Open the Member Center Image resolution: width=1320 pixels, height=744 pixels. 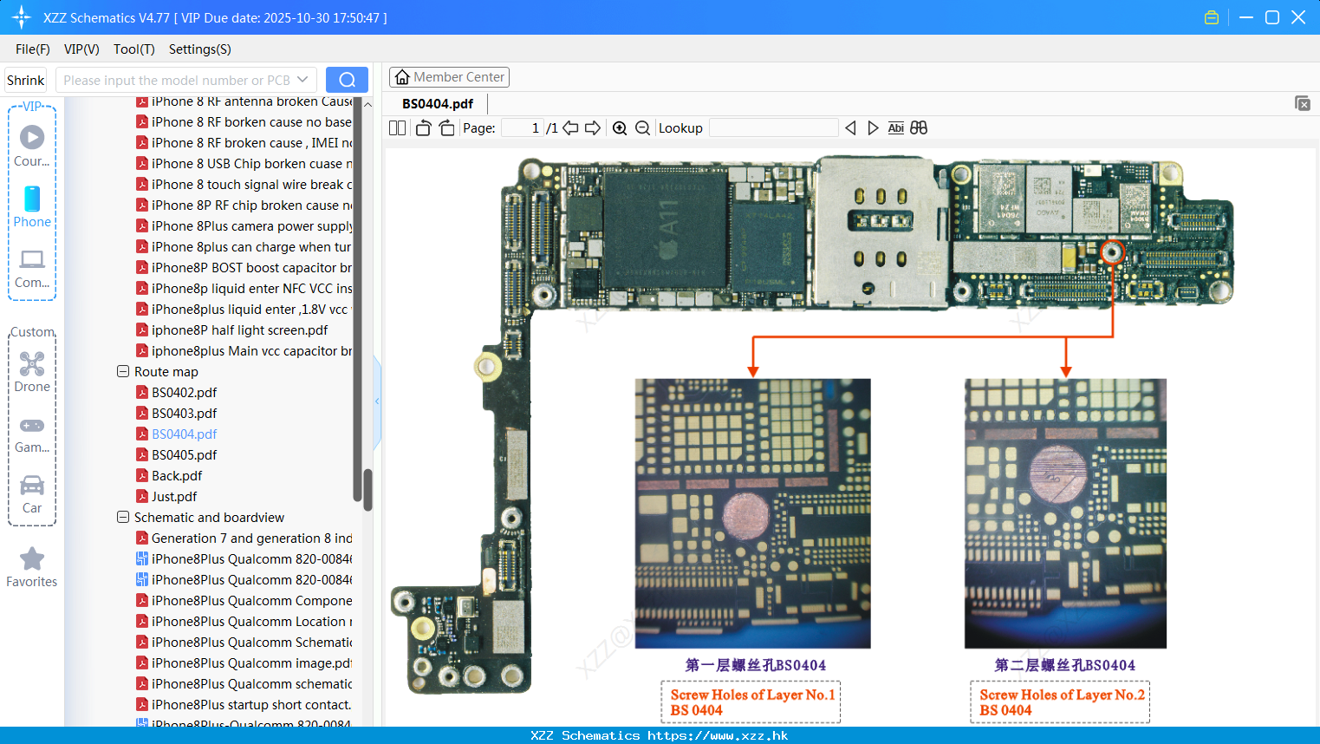pos(449,77)
